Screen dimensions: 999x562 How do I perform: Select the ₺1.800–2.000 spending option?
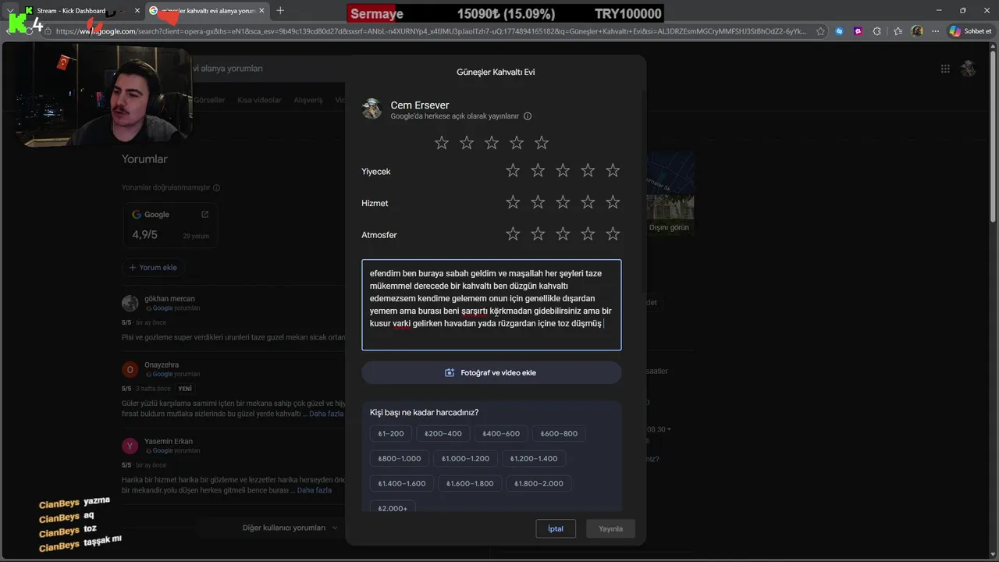pyautogui.click(x=539, y=483)
